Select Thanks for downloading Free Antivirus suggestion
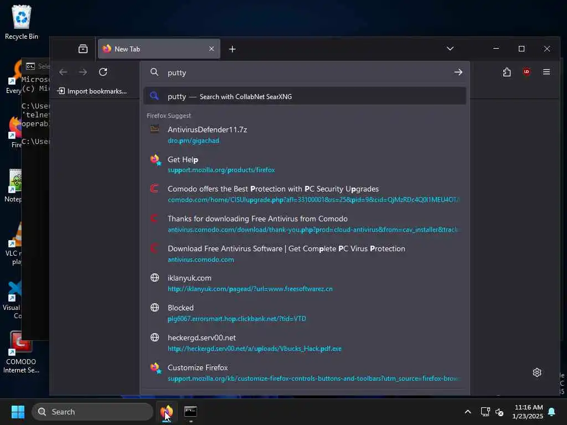The image size is (567, 425). tap(305, 224)
